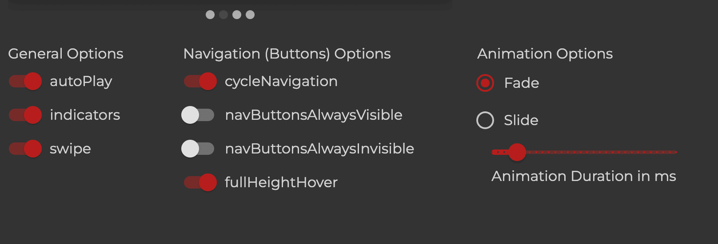Click the "fullHeightHover" label text

coord(281,182)
